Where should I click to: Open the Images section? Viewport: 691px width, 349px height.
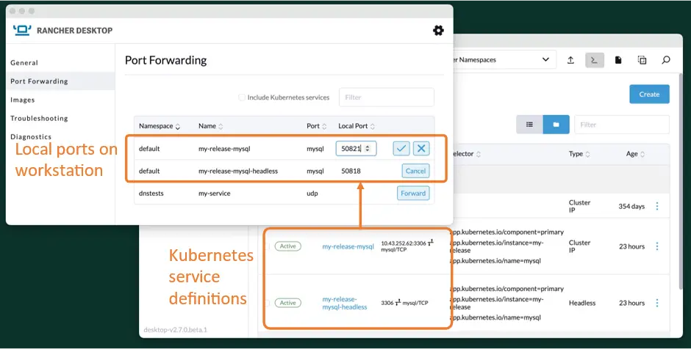coord(23,100)
